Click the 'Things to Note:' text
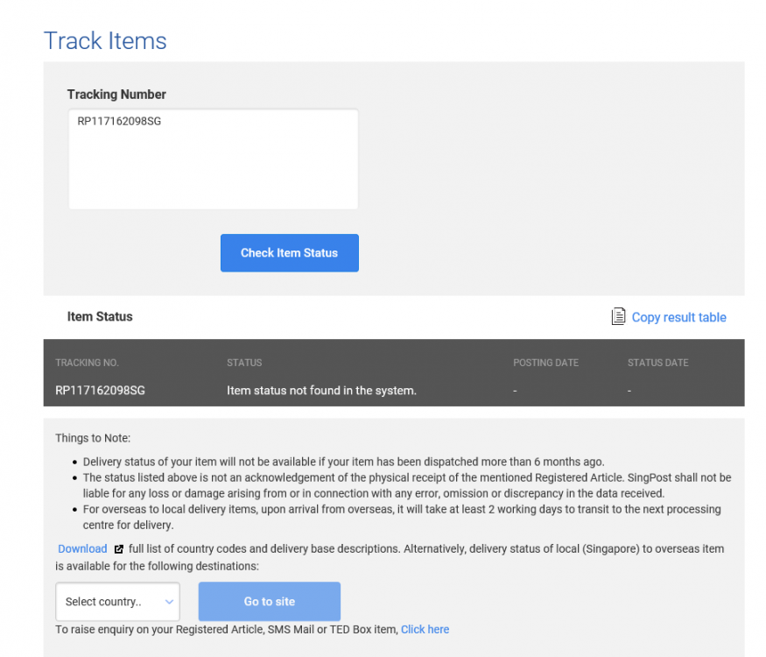This screenshot has height=657, width=766. coord(93,438)
